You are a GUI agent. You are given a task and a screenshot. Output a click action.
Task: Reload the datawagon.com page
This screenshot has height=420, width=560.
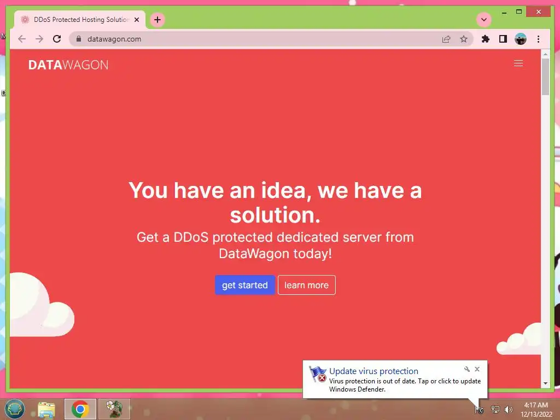point(57,39)
